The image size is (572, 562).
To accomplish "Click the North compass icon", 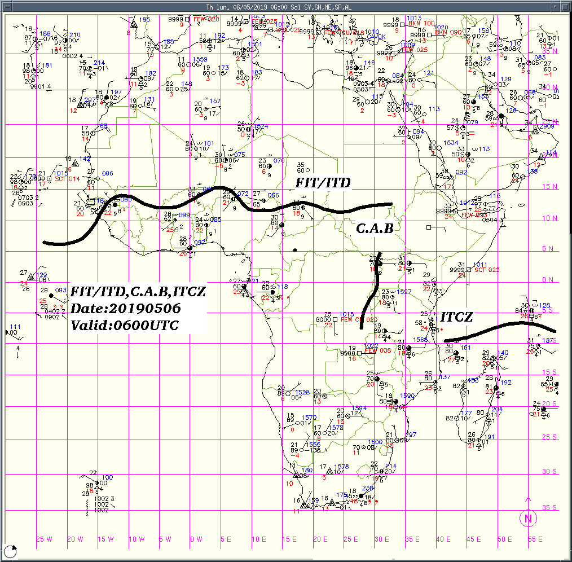I will pos(528,518).
